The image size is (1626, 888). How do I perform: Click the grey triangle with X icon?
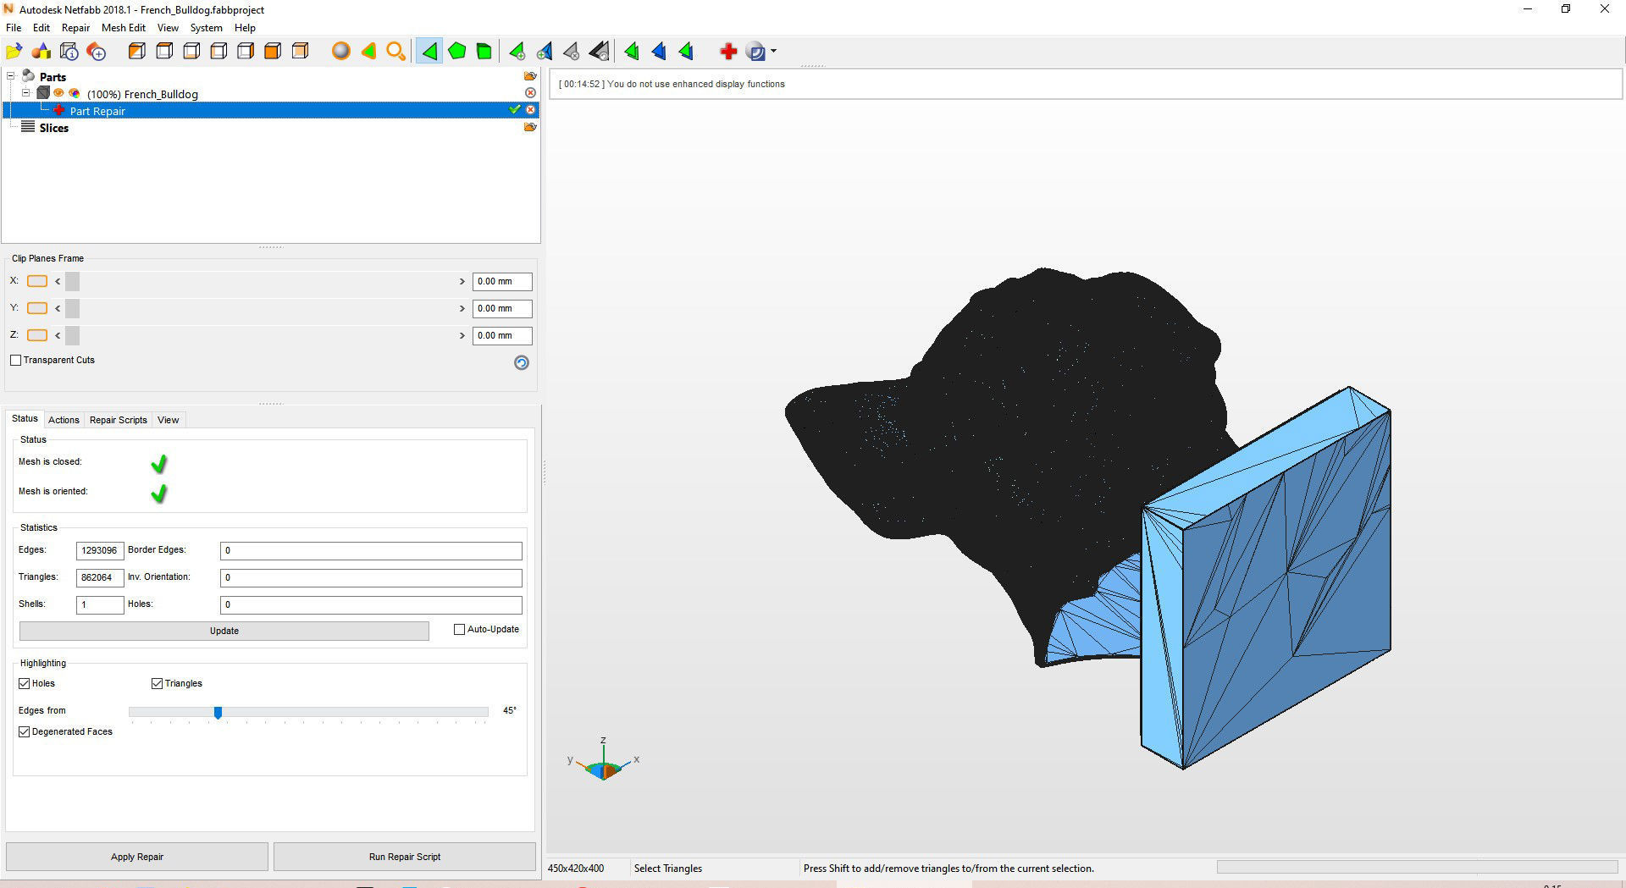pos(572,52)
